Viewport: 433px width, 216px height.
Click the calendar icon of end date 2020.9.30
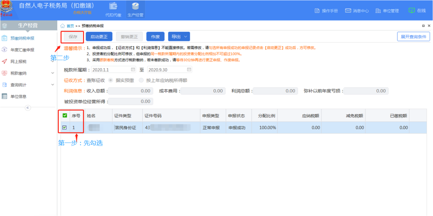[189, 69]
